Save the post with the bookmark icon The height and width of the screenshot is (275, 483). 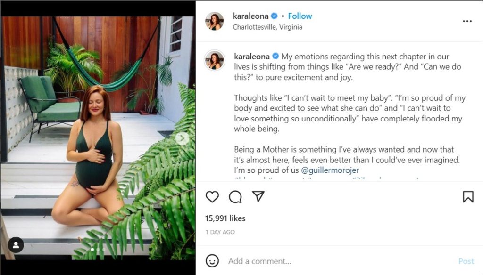[468, 197]
